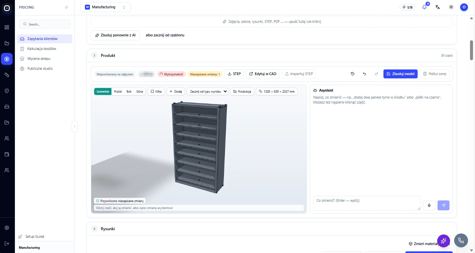Open the analytics chart icon in left rail
Screen dimensions: 475x253
click(7, 43)
